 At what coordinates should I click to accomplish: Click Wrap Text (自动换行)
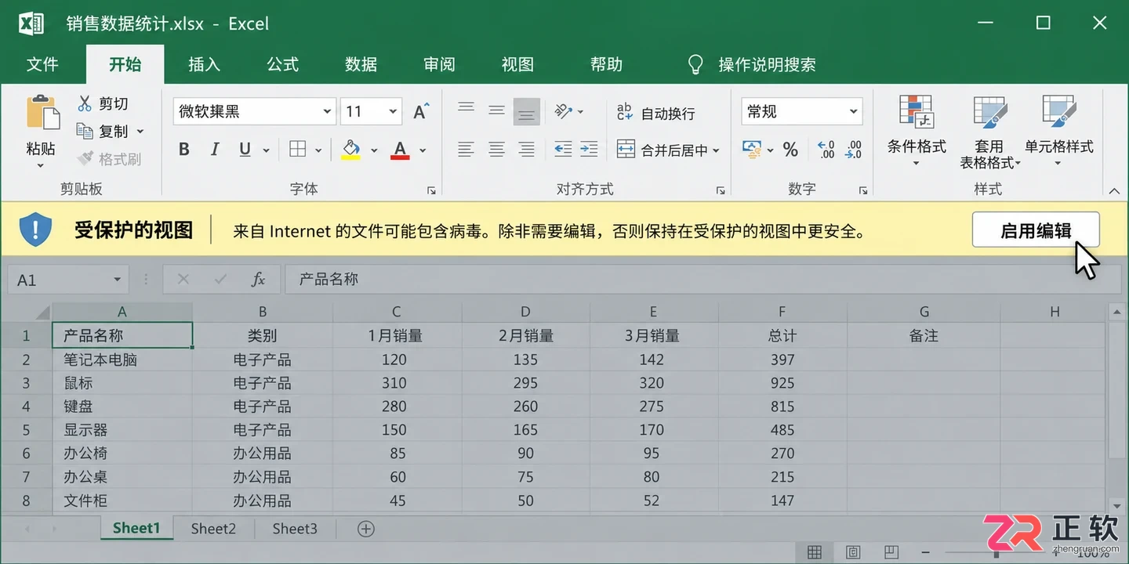click(656, 113)
